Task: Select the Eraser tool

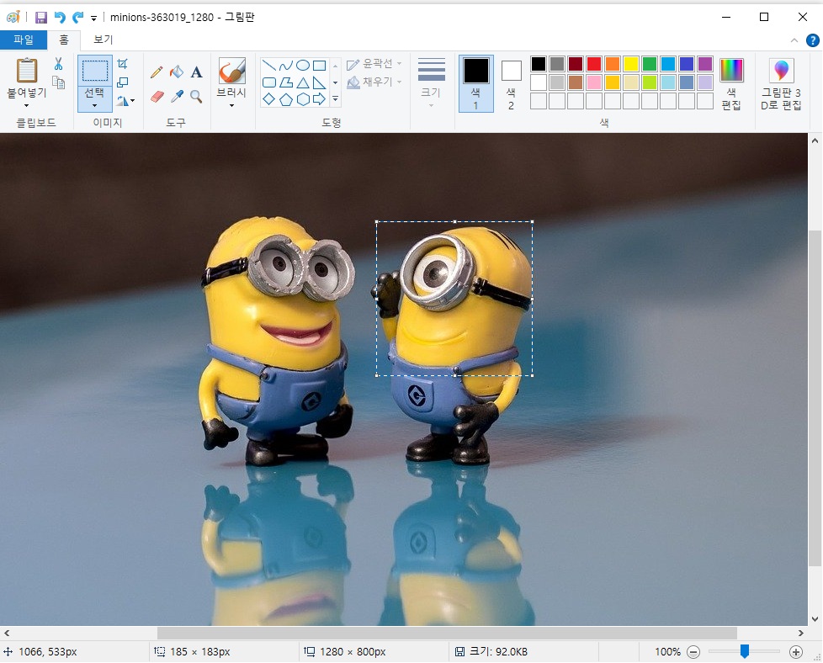Action: pos(157,96)
